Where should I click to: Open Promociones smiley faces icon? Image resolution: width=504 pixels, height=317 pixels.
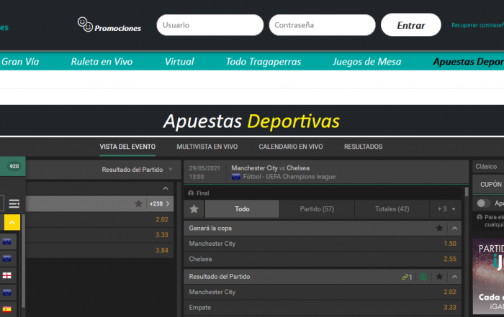[x=85, y=24]
